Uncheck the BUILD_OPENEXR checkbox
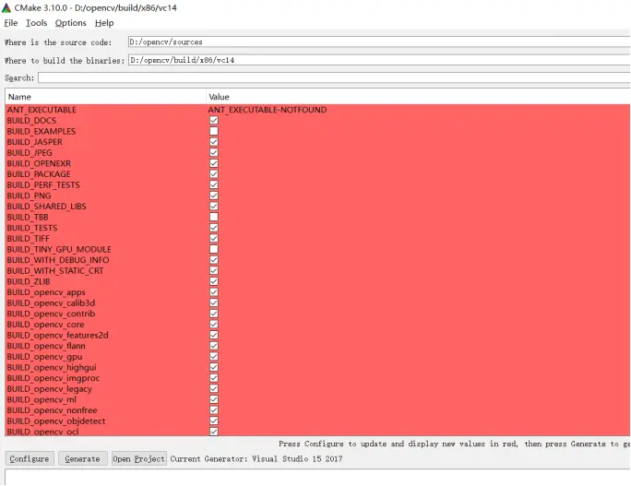 tap(214, 163)
